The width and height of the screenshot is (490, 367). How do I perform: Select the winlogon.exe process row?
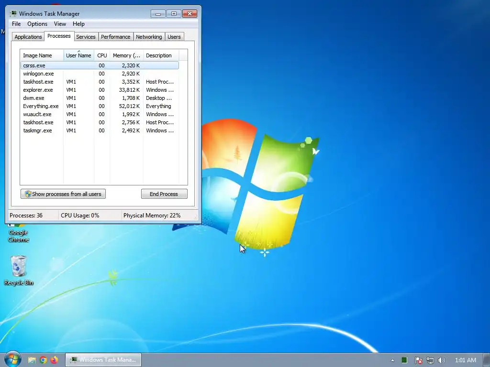(x=100, y=74)
